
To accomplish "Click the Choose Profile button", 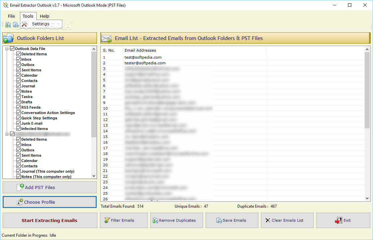I will click(x=49, y=202).
